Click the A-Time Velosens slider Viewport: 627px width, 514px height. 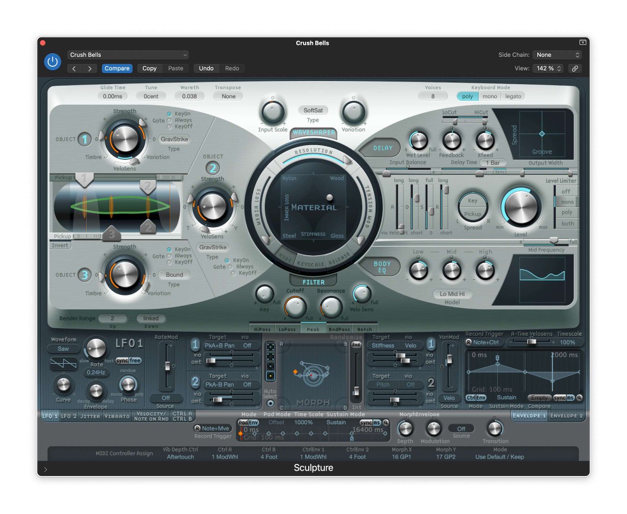tap(531, 342)
